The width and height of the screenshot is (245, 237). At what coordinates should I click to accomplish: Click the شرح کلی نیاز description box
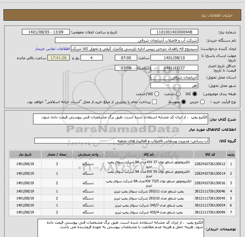click(x=121, y=119)
